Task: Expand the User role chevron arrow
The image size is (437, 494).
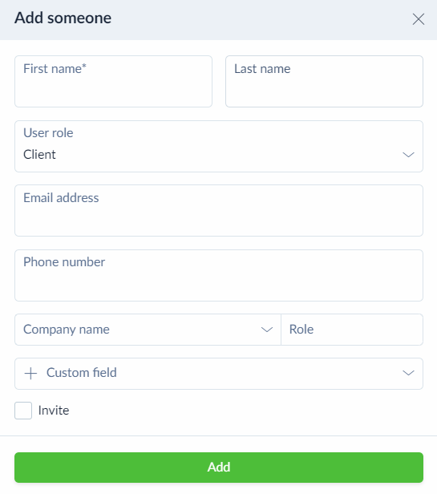Action: click(408, 155)
